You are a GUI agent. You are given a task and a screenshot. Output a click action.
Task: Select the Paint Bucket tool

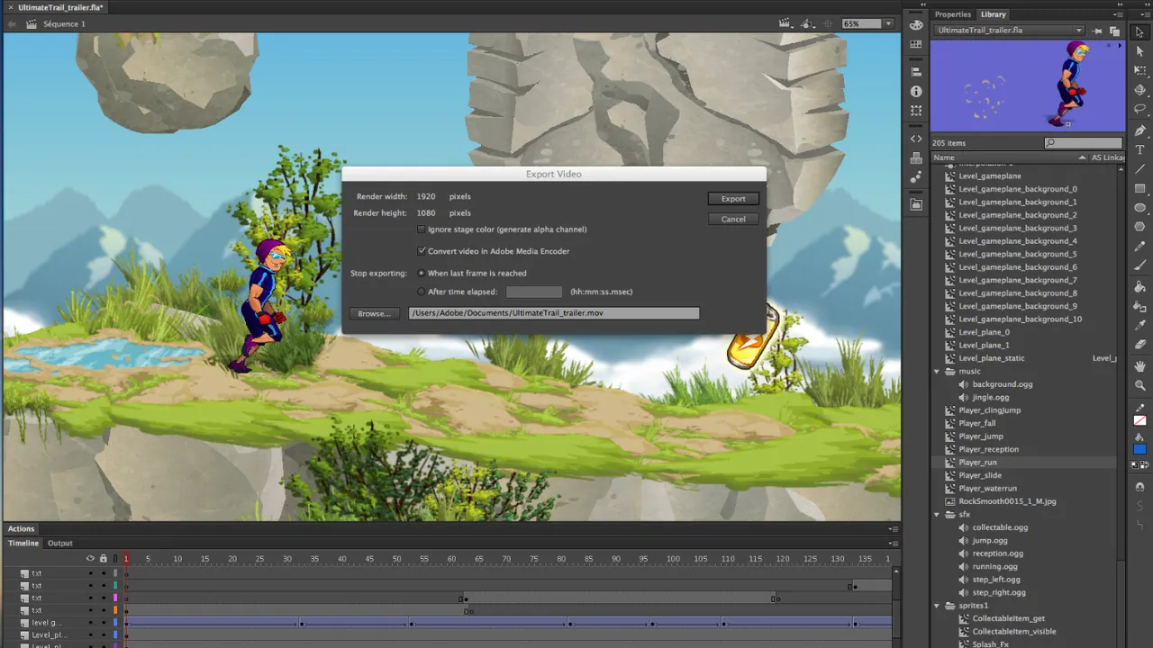(1139, 287)
